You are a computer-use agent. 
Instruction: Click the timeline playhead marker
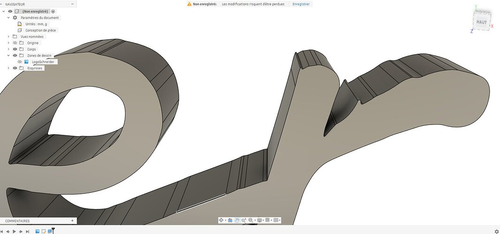(x=53, y=231)
